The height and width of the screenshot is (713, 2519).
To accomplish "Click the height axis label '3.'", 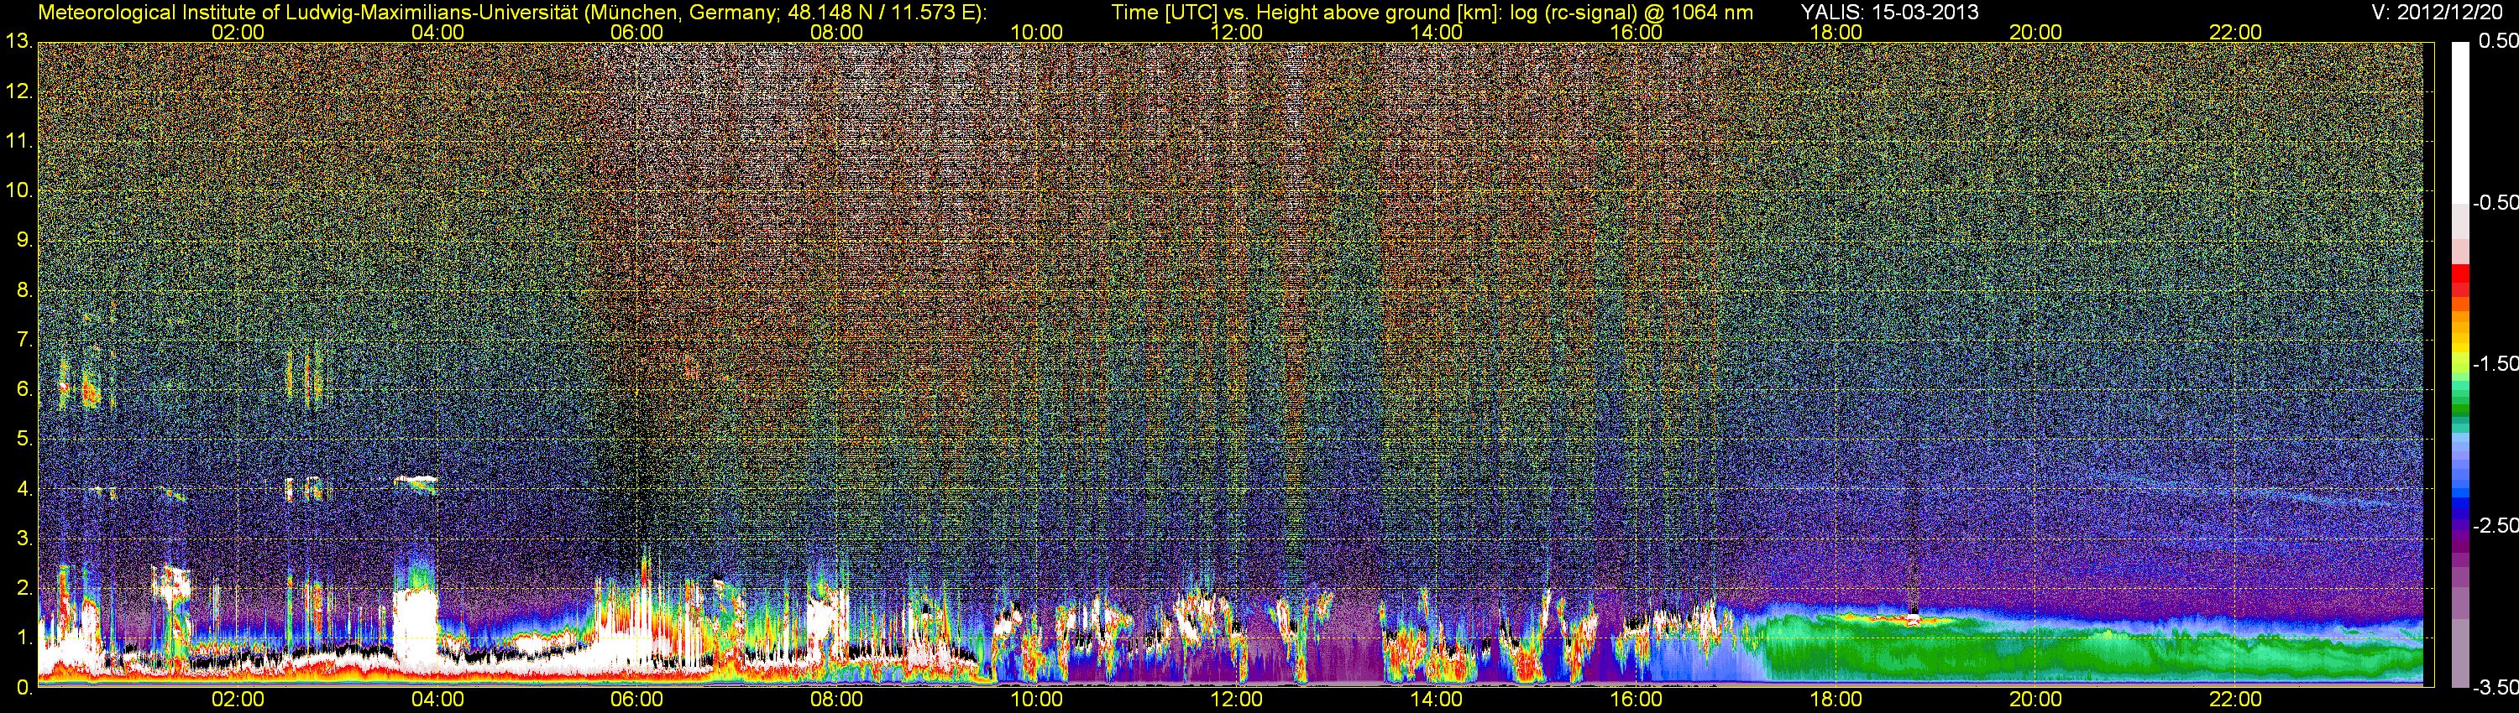I will tap(24, 539).
